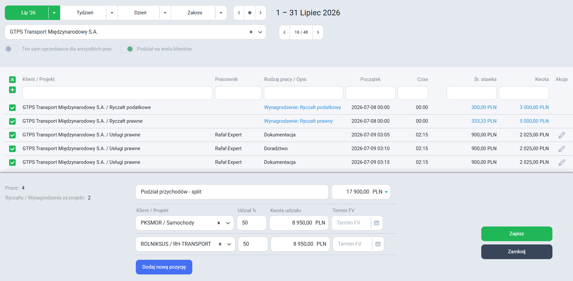Expand PKSMOR / Samochody project dropdown
The image size is (573, 281).
pyautogui.click(x=228, y=223)
